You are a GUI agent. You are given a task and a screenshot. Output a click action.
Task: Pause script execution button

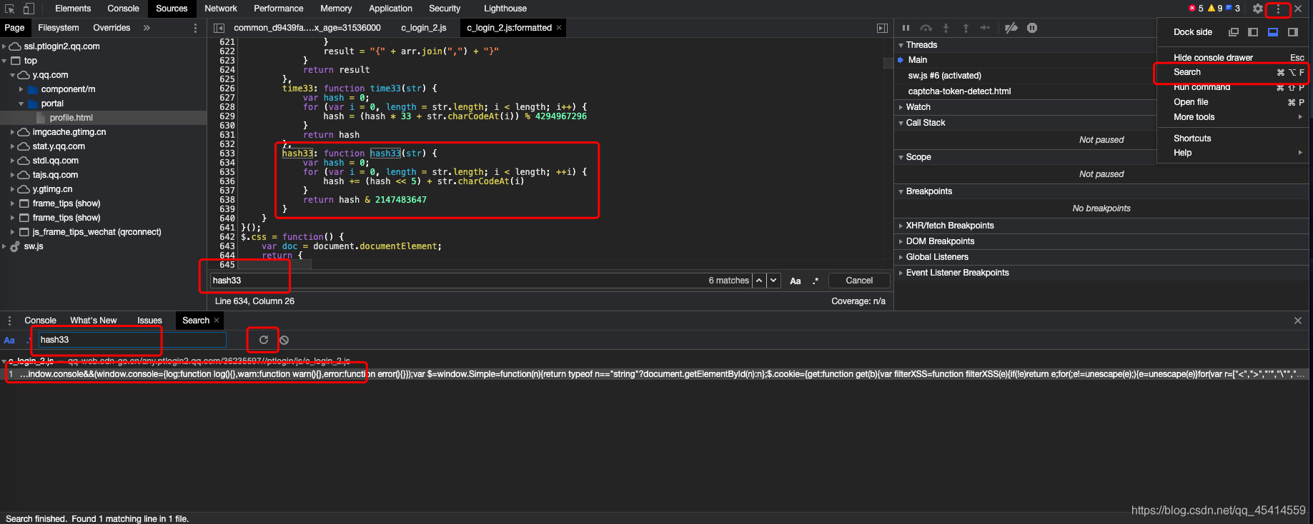point(906,28)
